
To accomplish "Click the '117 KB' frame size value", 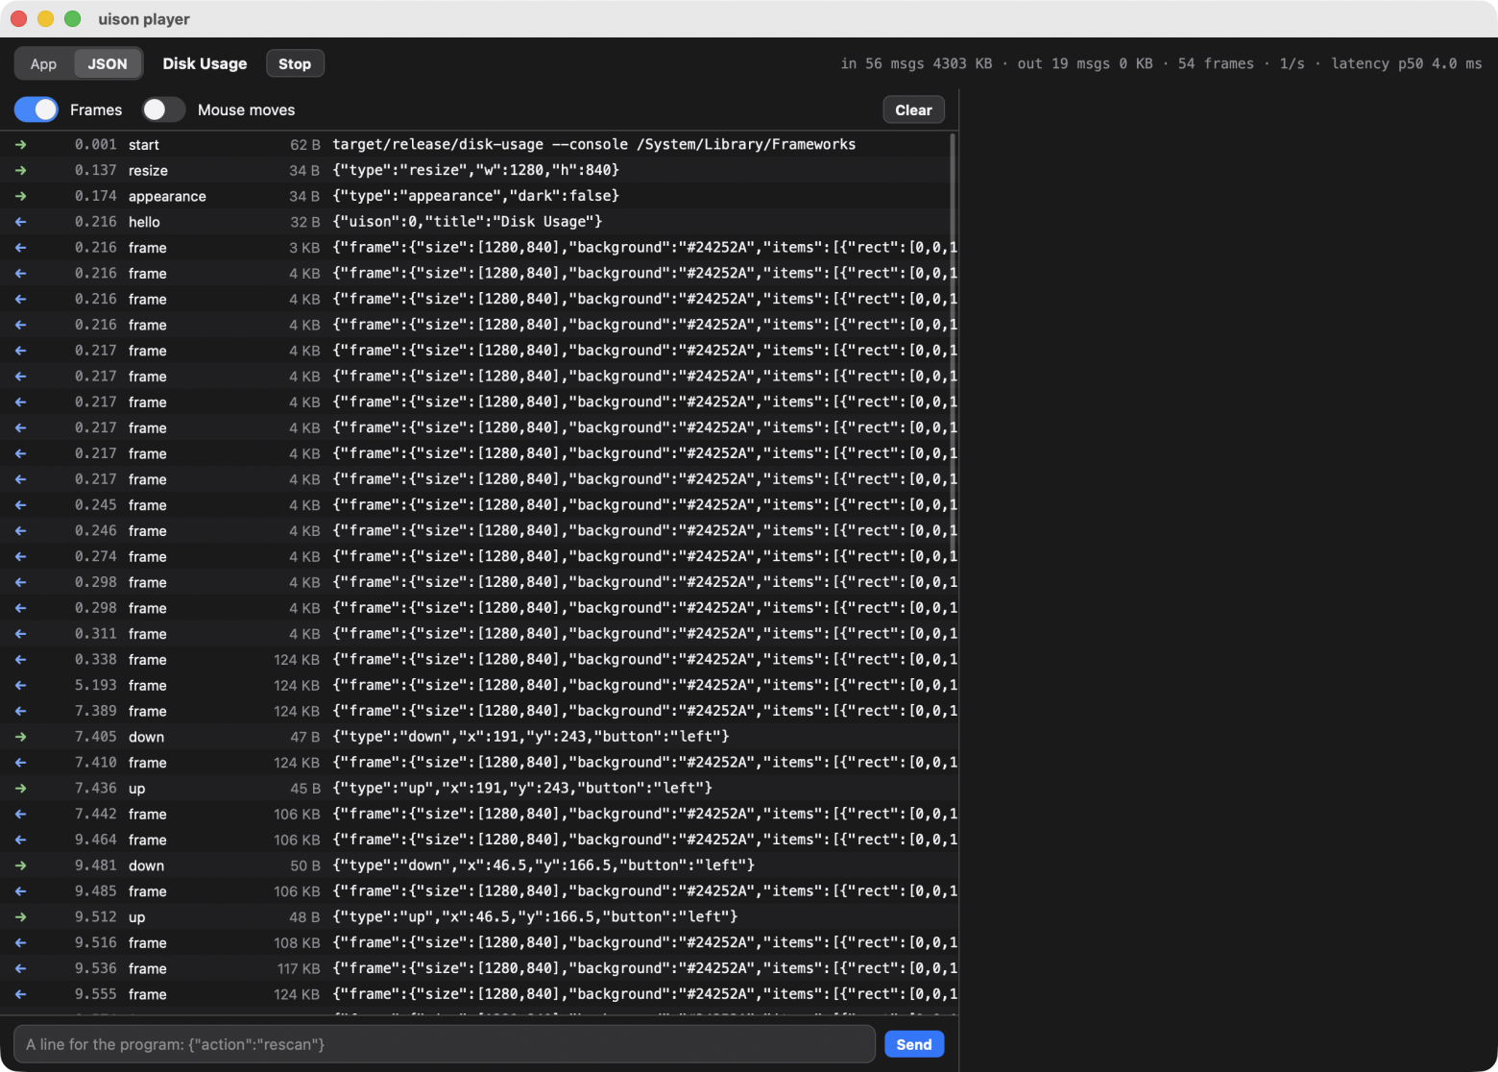I will pyautogui.click(x=299, y=968).
